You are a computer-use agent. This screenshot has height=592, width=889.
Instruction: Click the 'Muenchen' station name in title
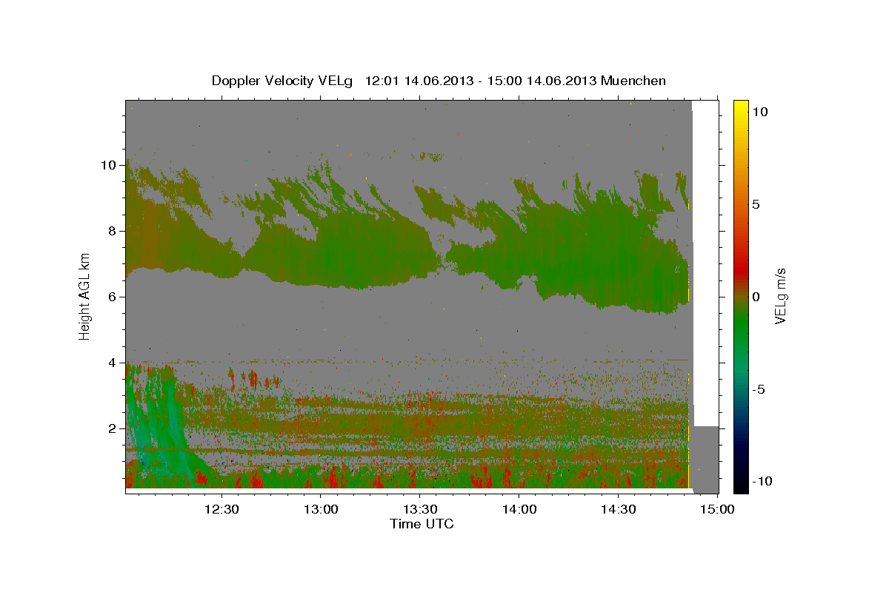click(x=633, y=81)
